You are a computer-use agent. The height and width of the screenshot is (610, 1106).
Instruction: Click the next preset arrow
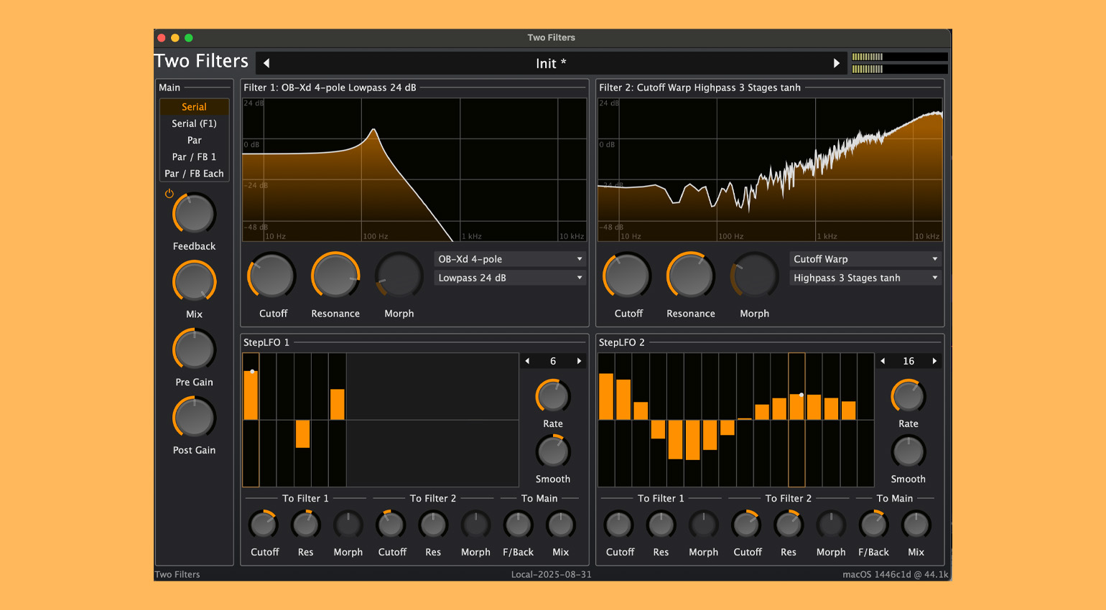click(x=836, y=63)
